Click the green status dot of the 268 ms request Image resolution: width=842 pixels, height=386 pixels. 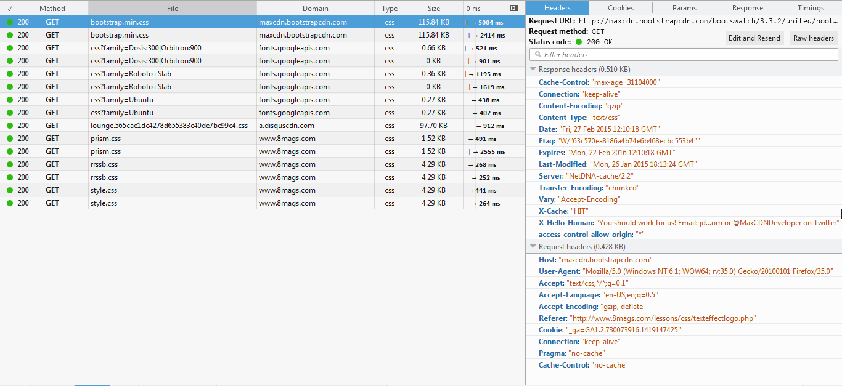[10, 164]
